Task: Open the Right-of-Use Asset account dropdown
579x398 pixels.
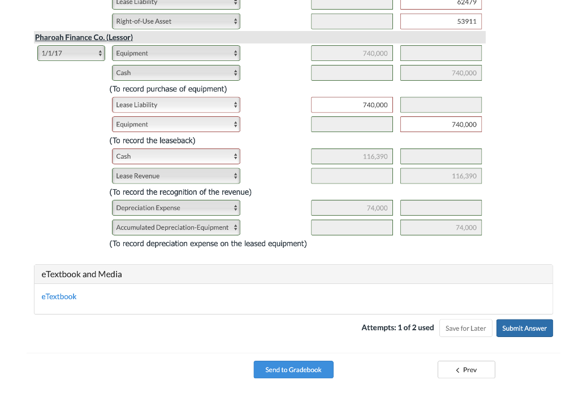Action: [x=176, y=21]
